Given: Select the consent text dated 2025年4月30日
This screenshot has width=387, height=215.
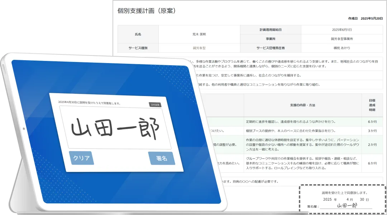Looking at the screenshot, I should [89, 103].
